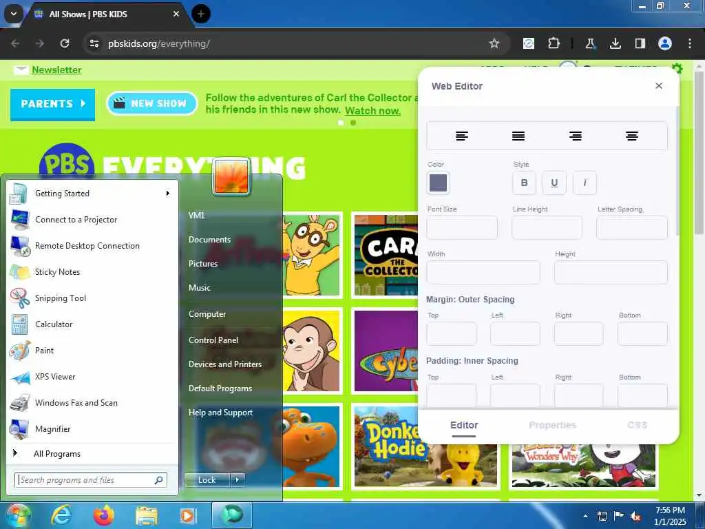Click the Line Height input field
The image size is (705, 529).
[547, 227]
